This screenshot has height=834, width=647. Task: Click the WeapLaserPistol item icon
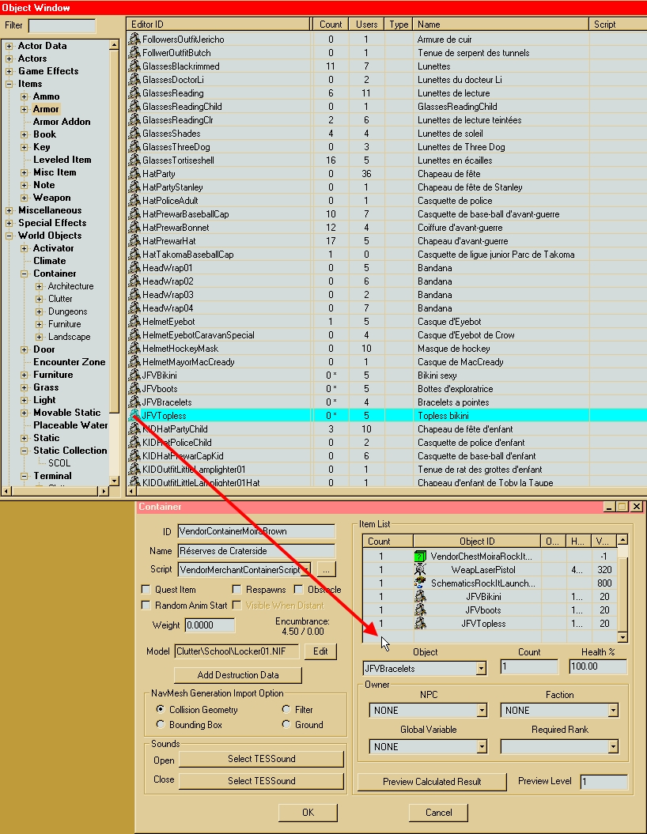(x=420, y=570)
